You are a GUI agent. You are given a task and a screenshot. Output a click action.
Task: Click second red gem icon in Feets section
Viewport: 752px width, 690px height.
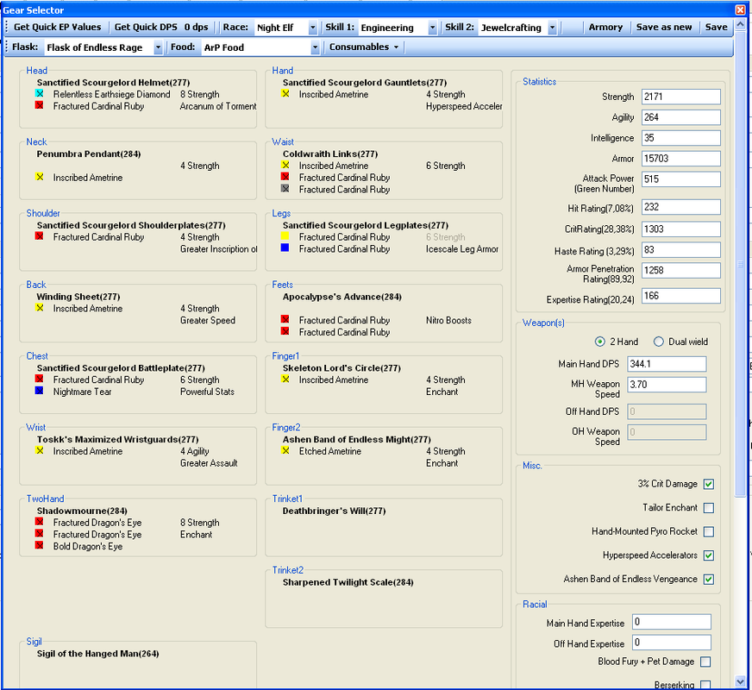coord(285,331)
